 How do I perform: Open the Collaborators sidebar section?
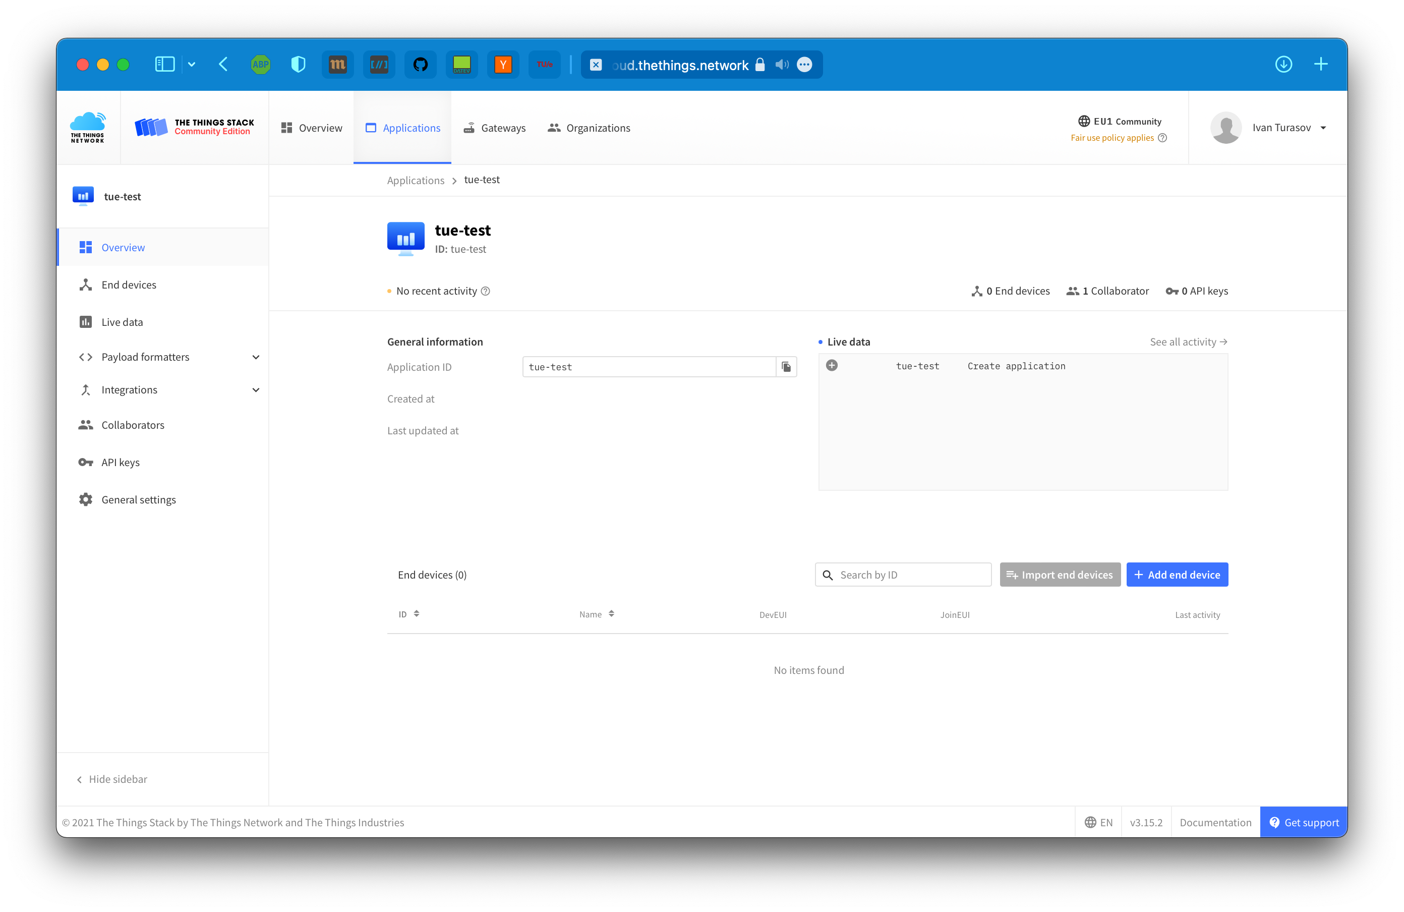click(x=134, y=424)
